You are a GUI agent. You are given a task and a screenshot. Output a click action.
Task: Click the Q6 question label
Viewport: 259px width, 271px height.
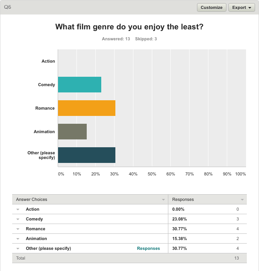tap(7, 7)
